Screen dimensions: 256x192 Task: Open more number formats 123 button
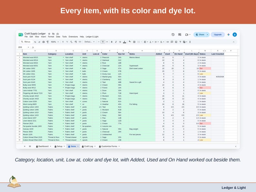[x=80, y=42]
